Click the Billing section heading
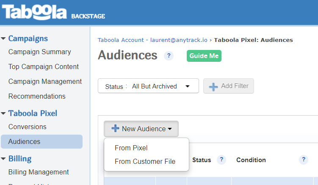 (20, 159)
